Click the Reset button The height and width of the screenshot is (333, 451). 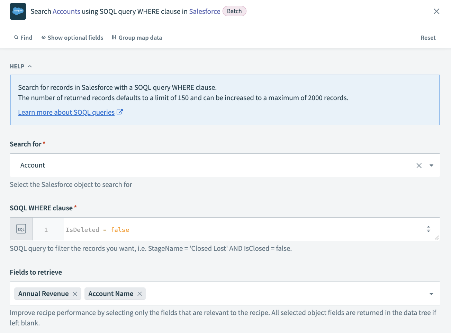(428, 38)
